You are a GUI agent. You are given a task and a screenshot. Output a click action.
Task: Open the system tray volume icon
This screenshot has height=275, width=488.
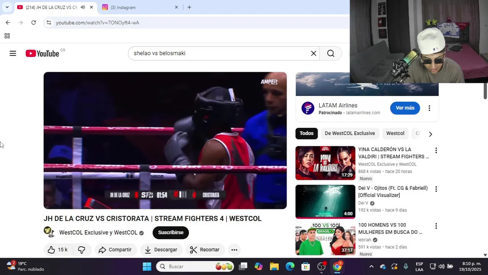pos(441,267)
